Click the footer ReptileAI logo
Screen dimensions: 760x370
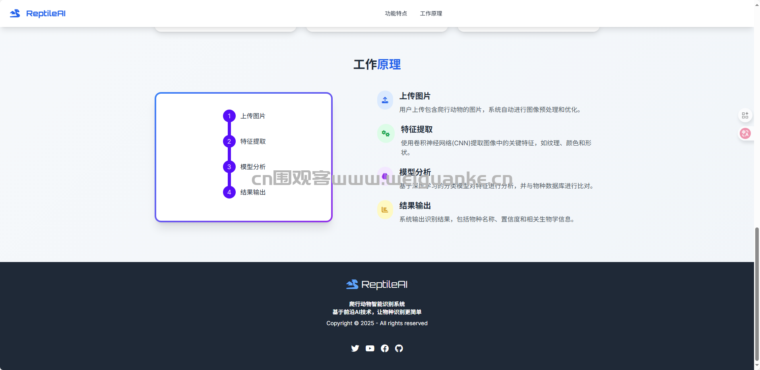click(377, 284)
